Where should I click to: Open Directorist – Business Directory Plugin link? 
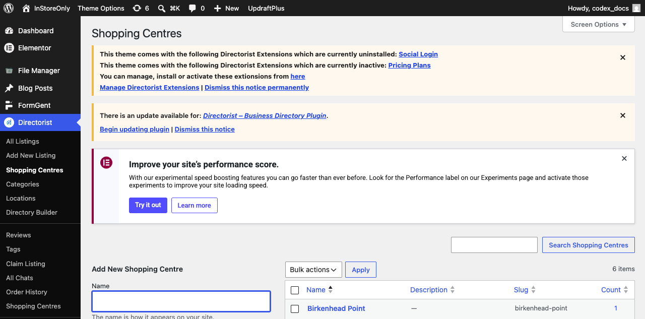(265, 116)
